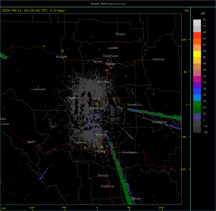Select the orange 57-60 dBZ legend swatch
216x211 pixels.
[x=197, y=41]
